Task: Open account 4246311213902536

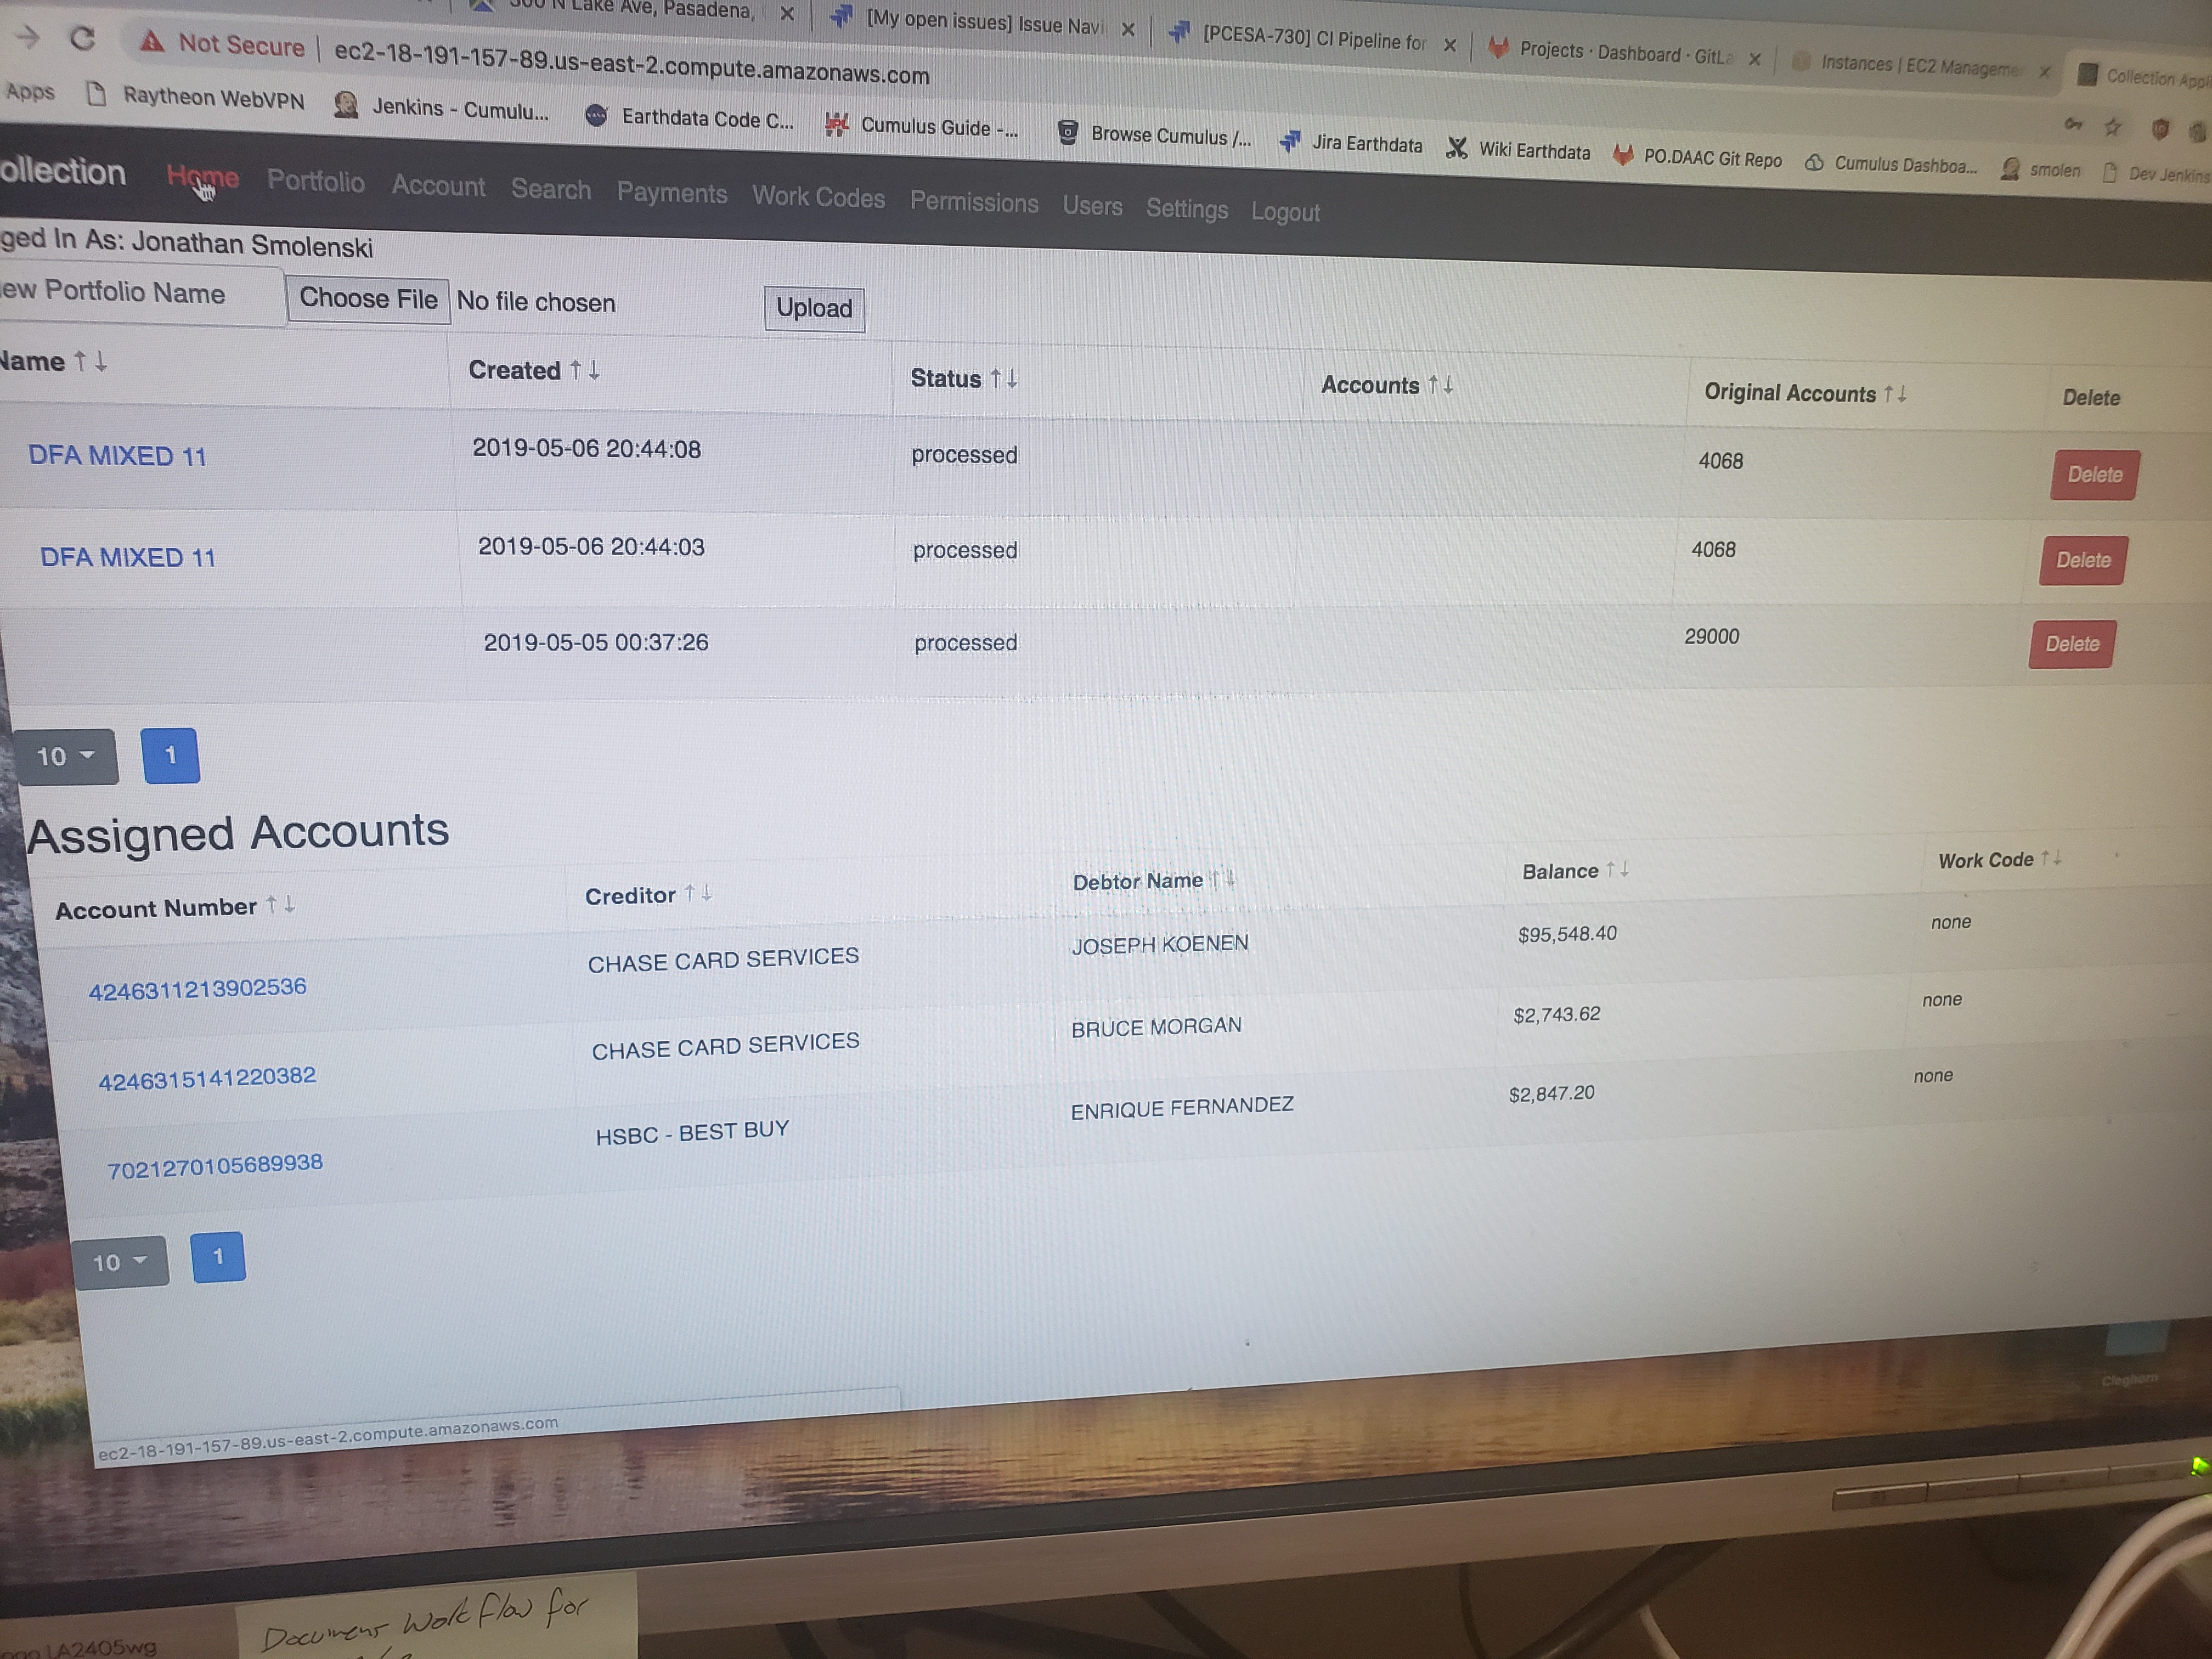Action: (198, 989)
